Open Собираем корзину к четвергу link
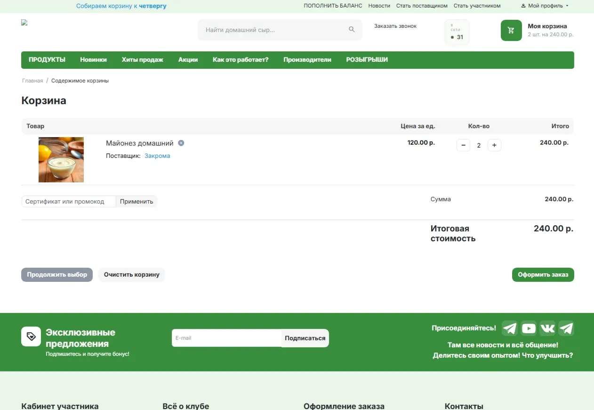 tap(121, 6)
